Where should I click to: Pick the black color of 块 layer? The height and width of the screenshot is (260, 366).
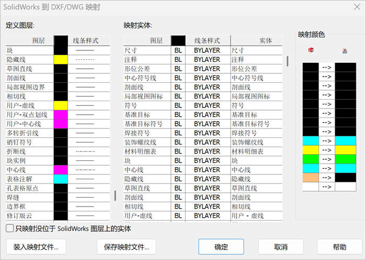point(61,50)
